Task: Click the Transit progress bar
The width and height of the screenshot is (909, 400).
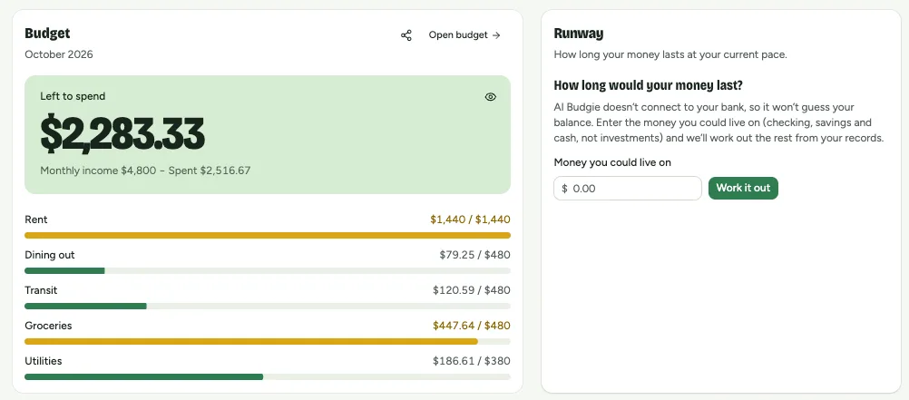Action: [268, 306]
